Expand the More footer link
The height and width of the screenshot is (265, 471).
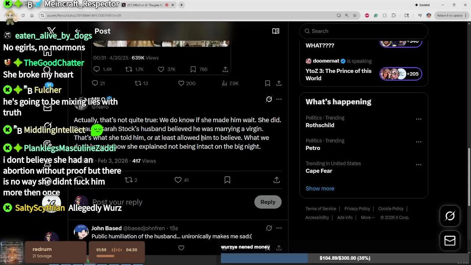368,218
